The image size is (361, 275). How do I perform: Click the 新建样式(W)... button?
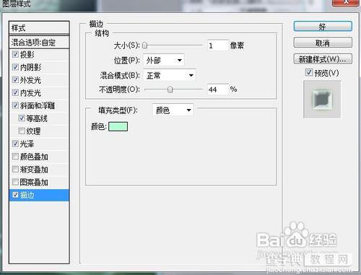(323, 59)
